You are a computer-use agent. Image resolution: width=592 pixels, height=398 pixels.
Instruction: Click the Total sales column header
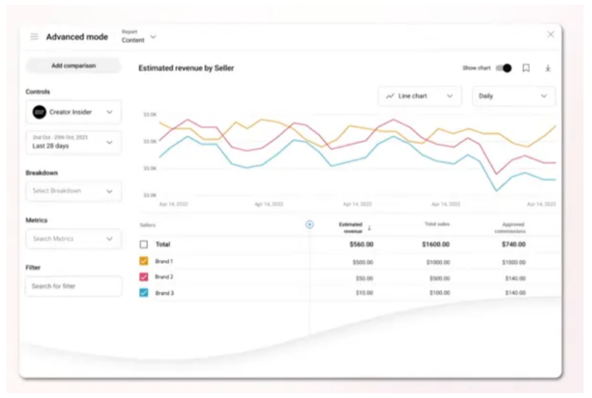click(437, 224)
